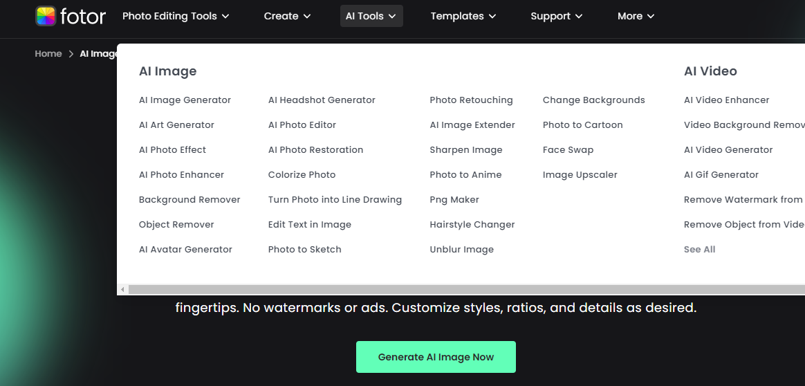This screenshot has width=805, height=386.
Task: Go to Home in breadcrumb
Action: pos(48,54)
